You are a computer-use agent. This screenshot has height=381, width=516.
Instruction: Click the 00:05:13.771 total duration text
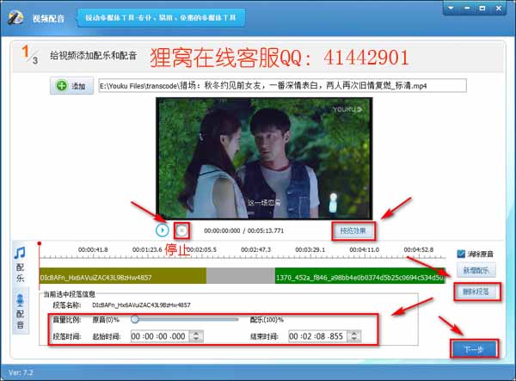tap(266, 230)
